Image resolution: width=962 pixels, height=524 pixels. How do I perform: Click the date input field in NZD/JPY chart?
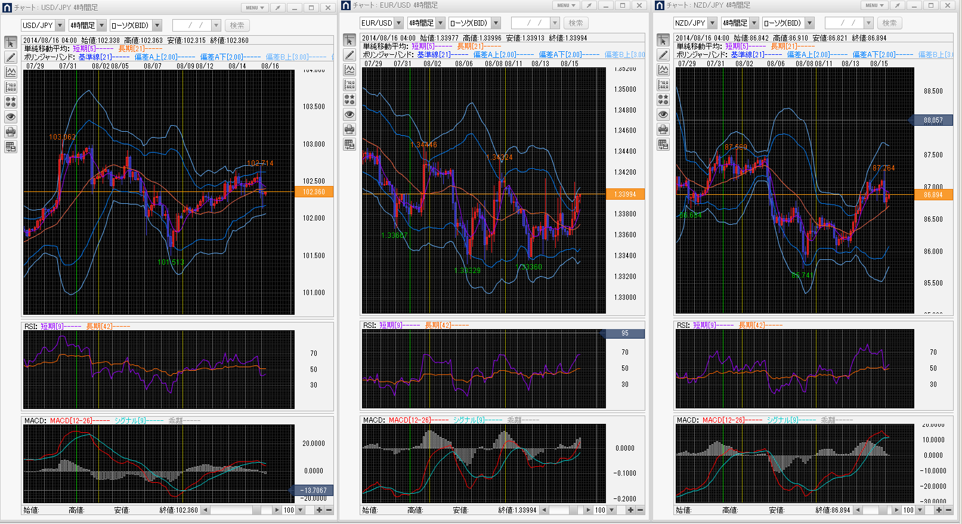[843, 23]
